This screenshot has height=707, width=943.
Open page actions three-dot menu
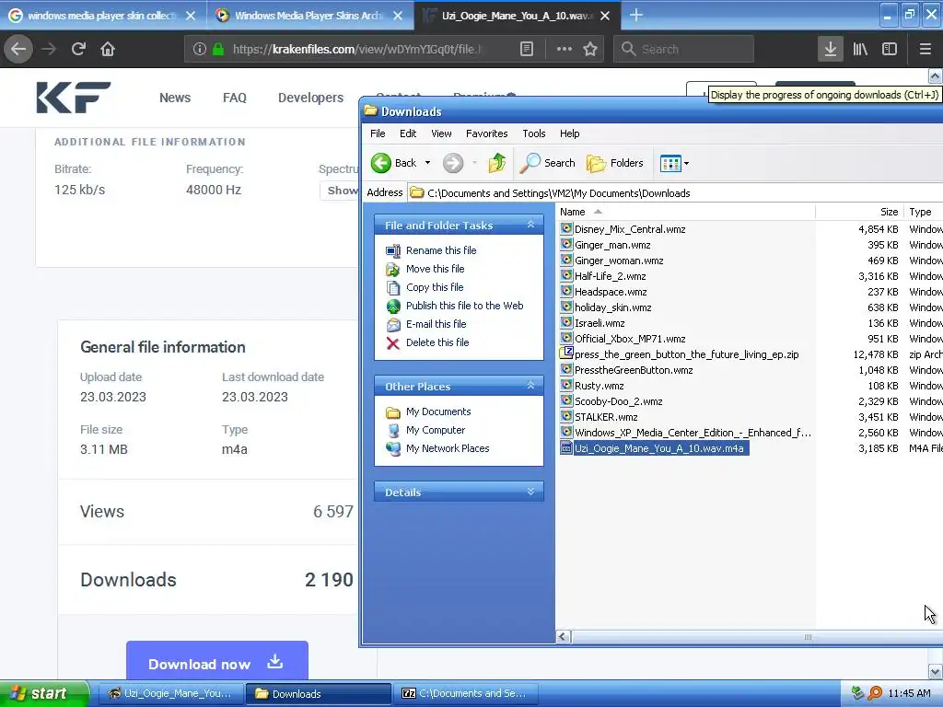click(565, 50)
